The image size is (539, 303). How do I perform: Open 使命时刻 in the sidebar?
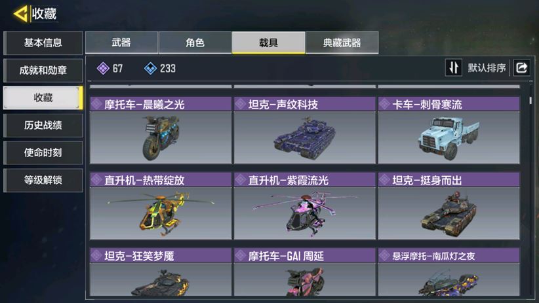tap(43, 152)
